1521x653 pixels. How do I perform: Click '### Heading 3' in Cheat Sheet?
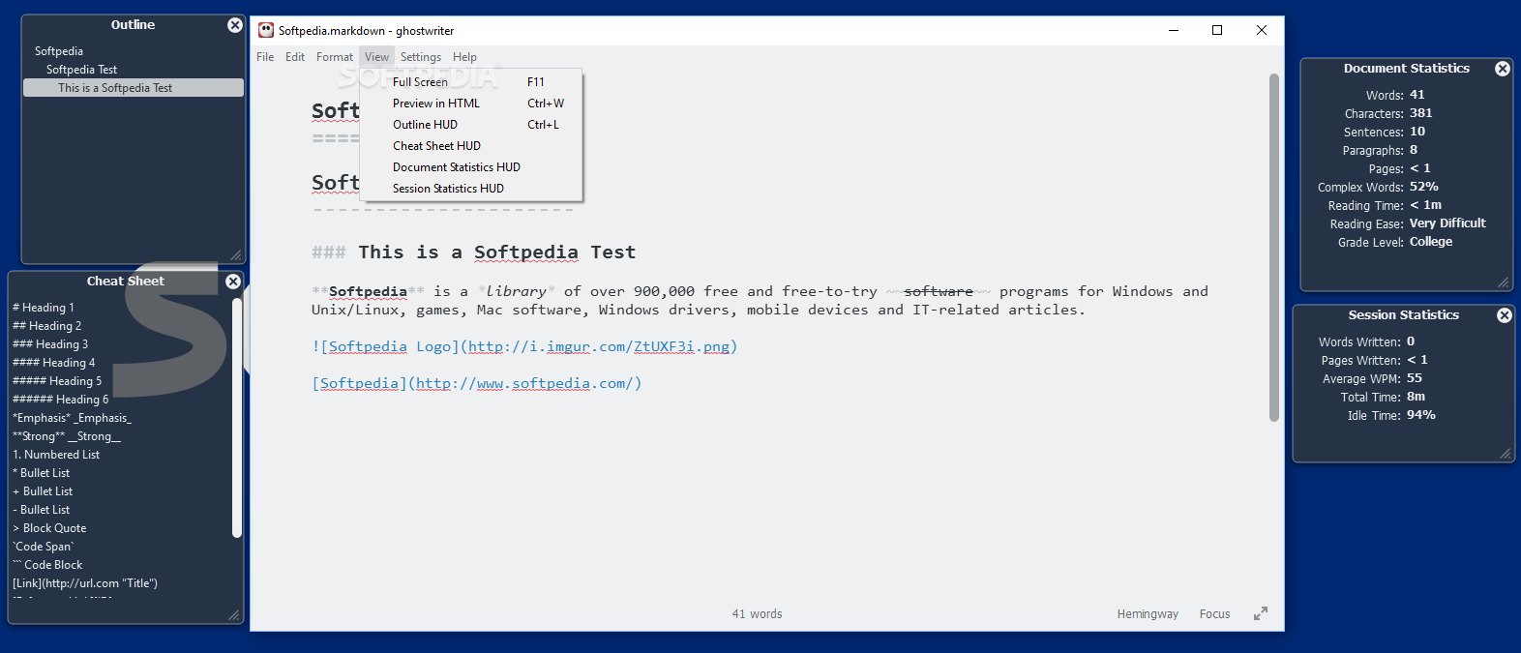click(50, 344)
